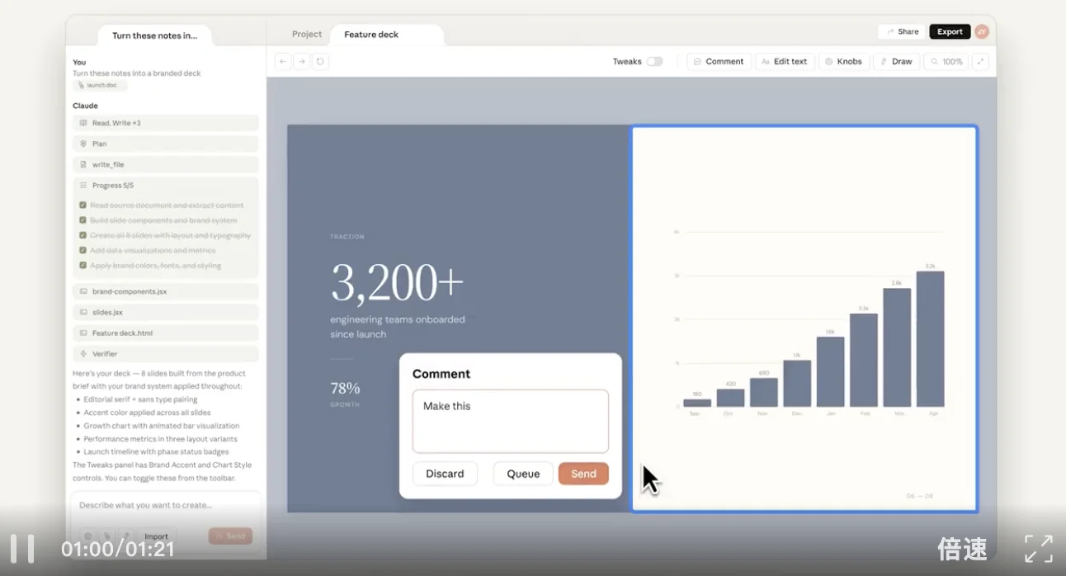Click the back arrow navigation icon
This screenshot has height=576, width=1066.
tap(283, 61)
